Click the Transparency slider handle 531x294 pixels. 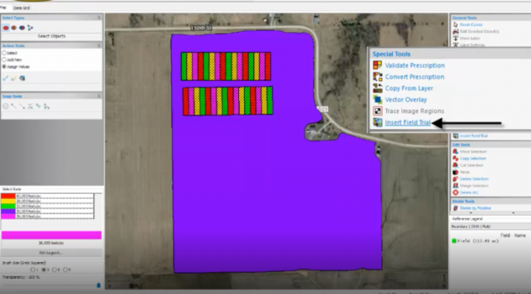pos(99,286)
